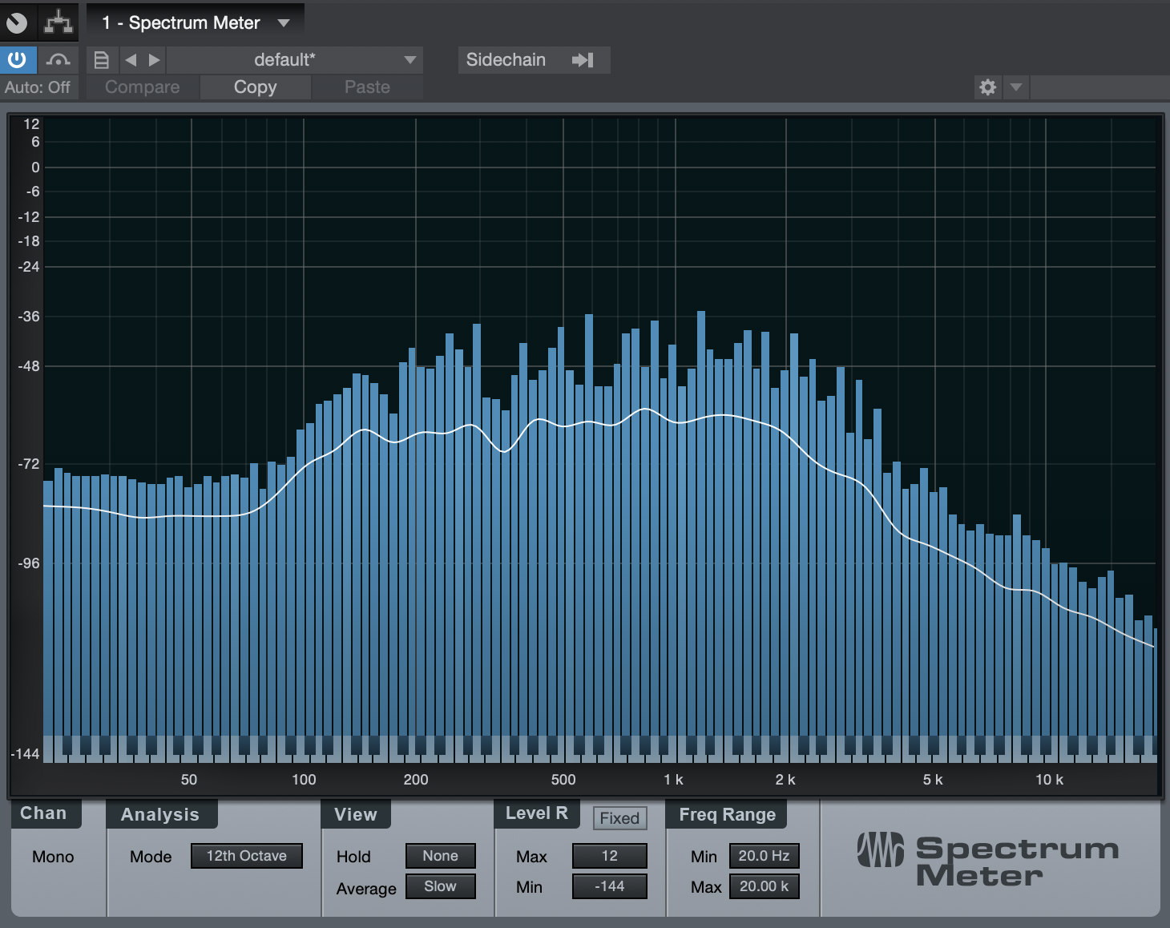Change the Average Slow setting

[x=440, y=886]
